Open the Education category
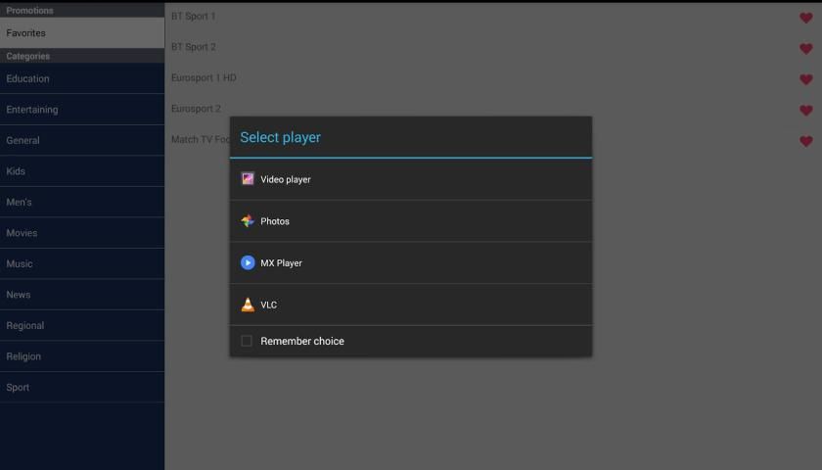This screenshot has height=470, width=822. tap(82, 79)
